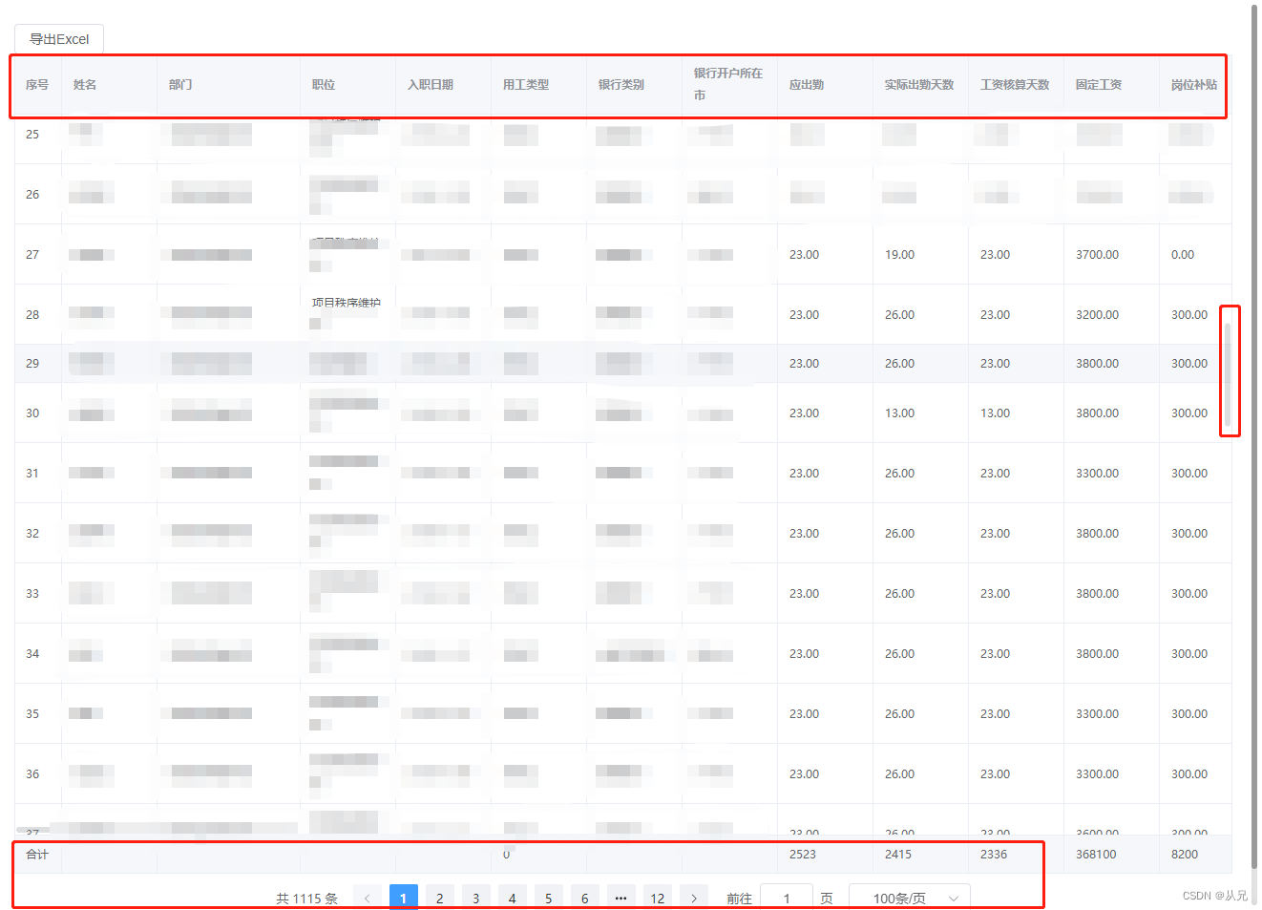Click the table's vertical scrollbar thumb

[x=1228, y=374]
